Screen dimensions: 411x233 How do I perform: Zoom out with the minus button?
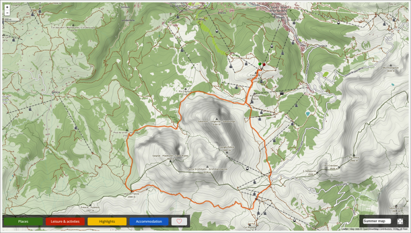pos(7,13)
